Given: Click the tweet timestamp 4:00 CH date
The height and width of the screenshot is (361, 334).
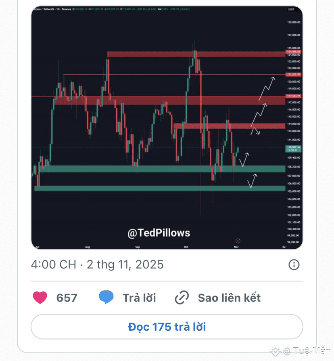Looking at the screenshot, I should (x=97, y=265).
